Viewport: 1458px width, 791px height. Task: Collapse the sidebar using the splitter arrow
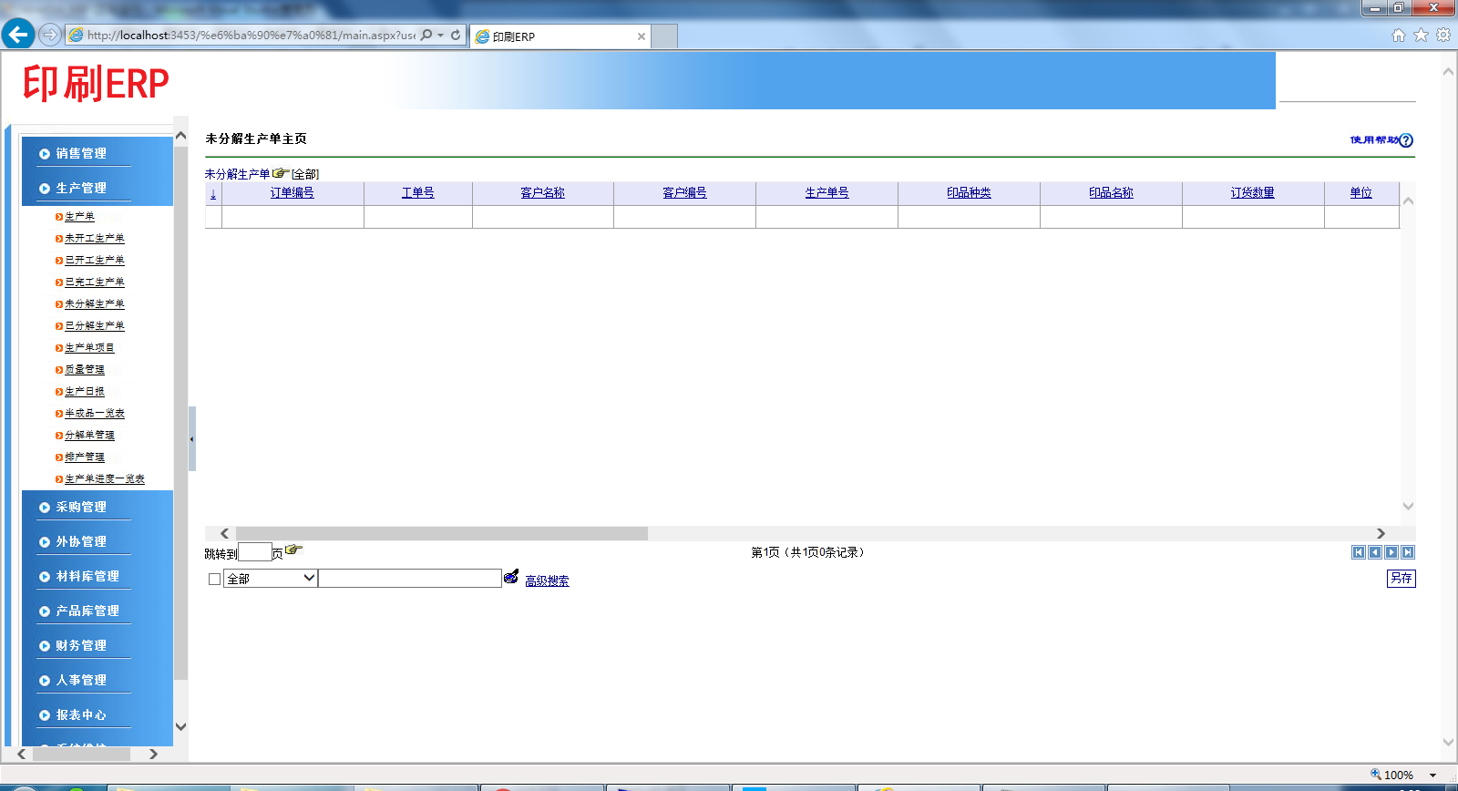click(x=191, y=439)
